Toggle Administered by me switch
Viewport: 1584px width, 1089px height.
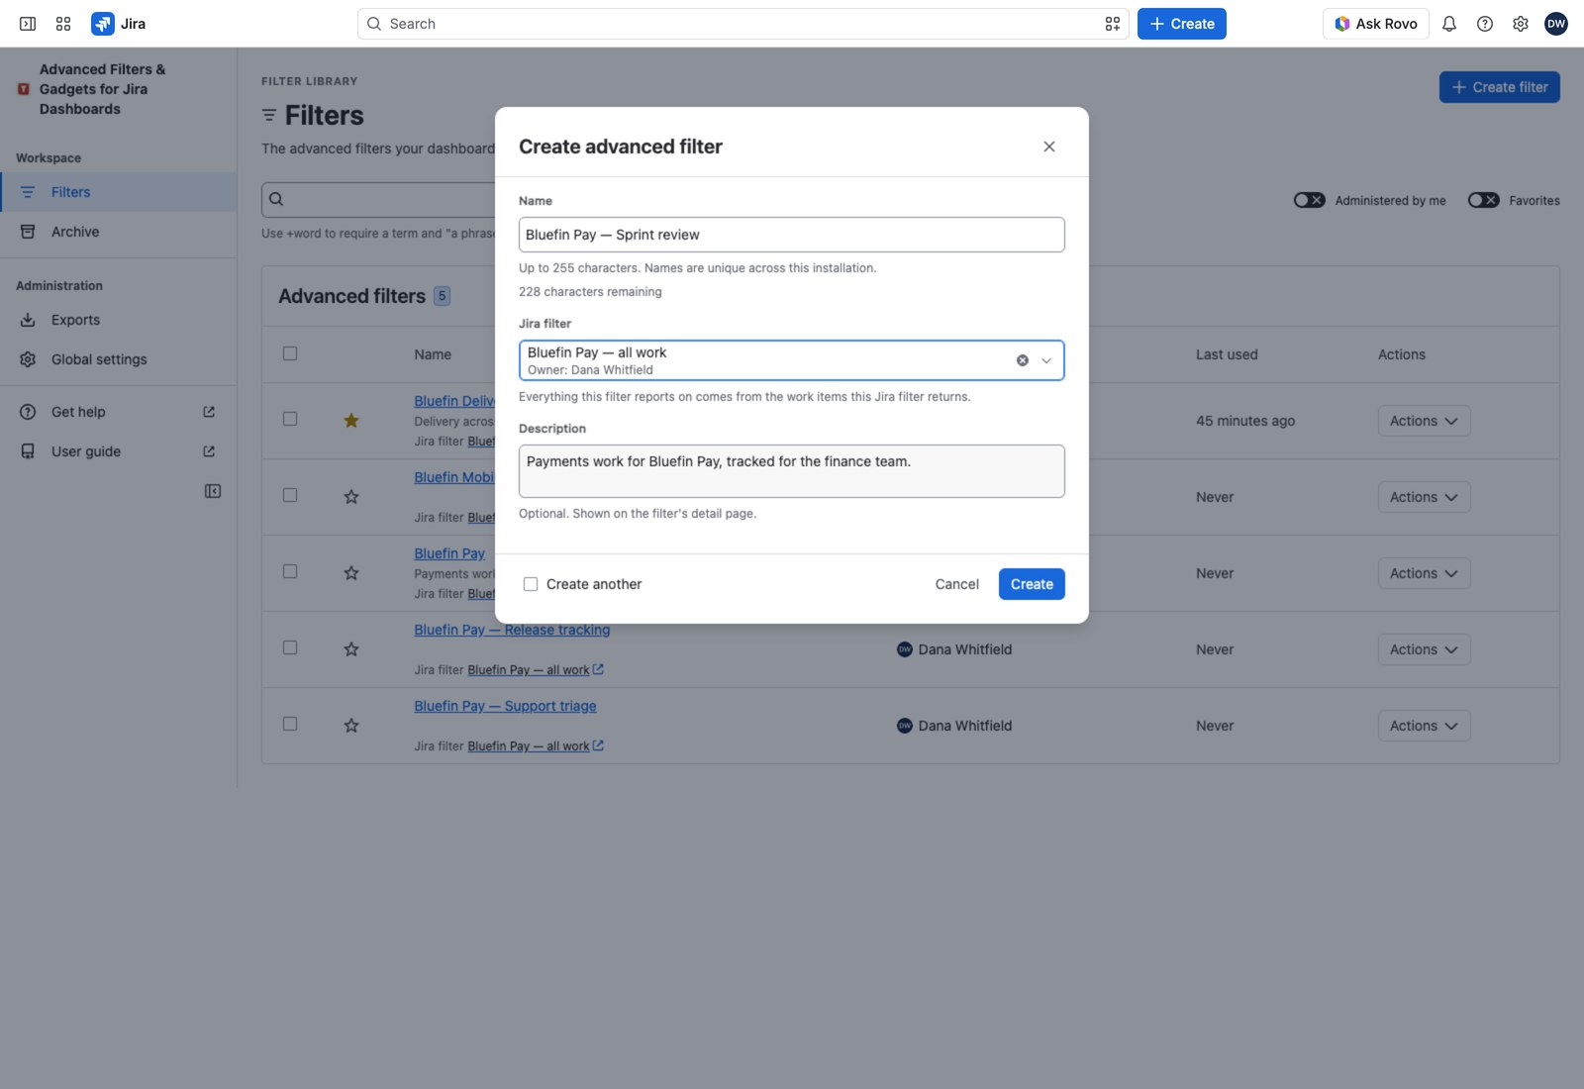click(x=1310, y=200)
